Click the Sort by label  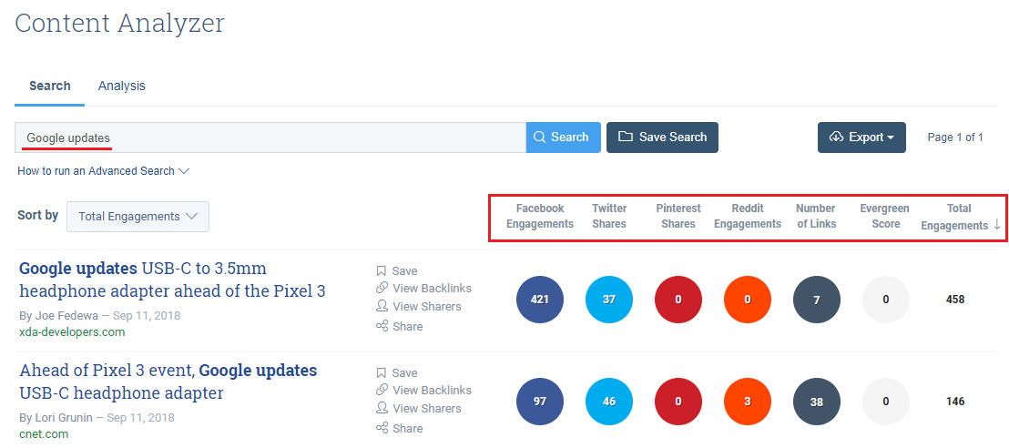[x=38, y=215]
